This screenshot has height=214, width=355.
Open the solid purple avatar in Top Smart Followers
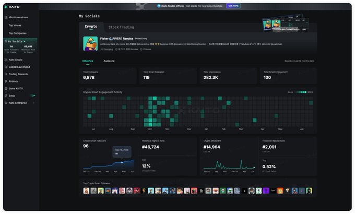click(x=266, y=191)
